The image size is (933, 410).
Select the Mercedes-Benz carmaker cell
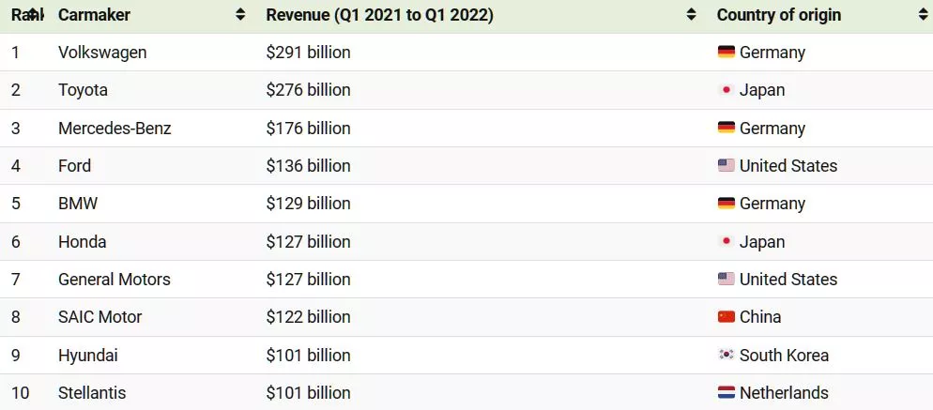click(x=115, y=128)
